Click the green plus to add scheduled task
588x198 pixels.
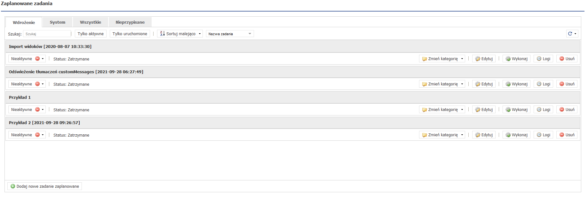13,186
